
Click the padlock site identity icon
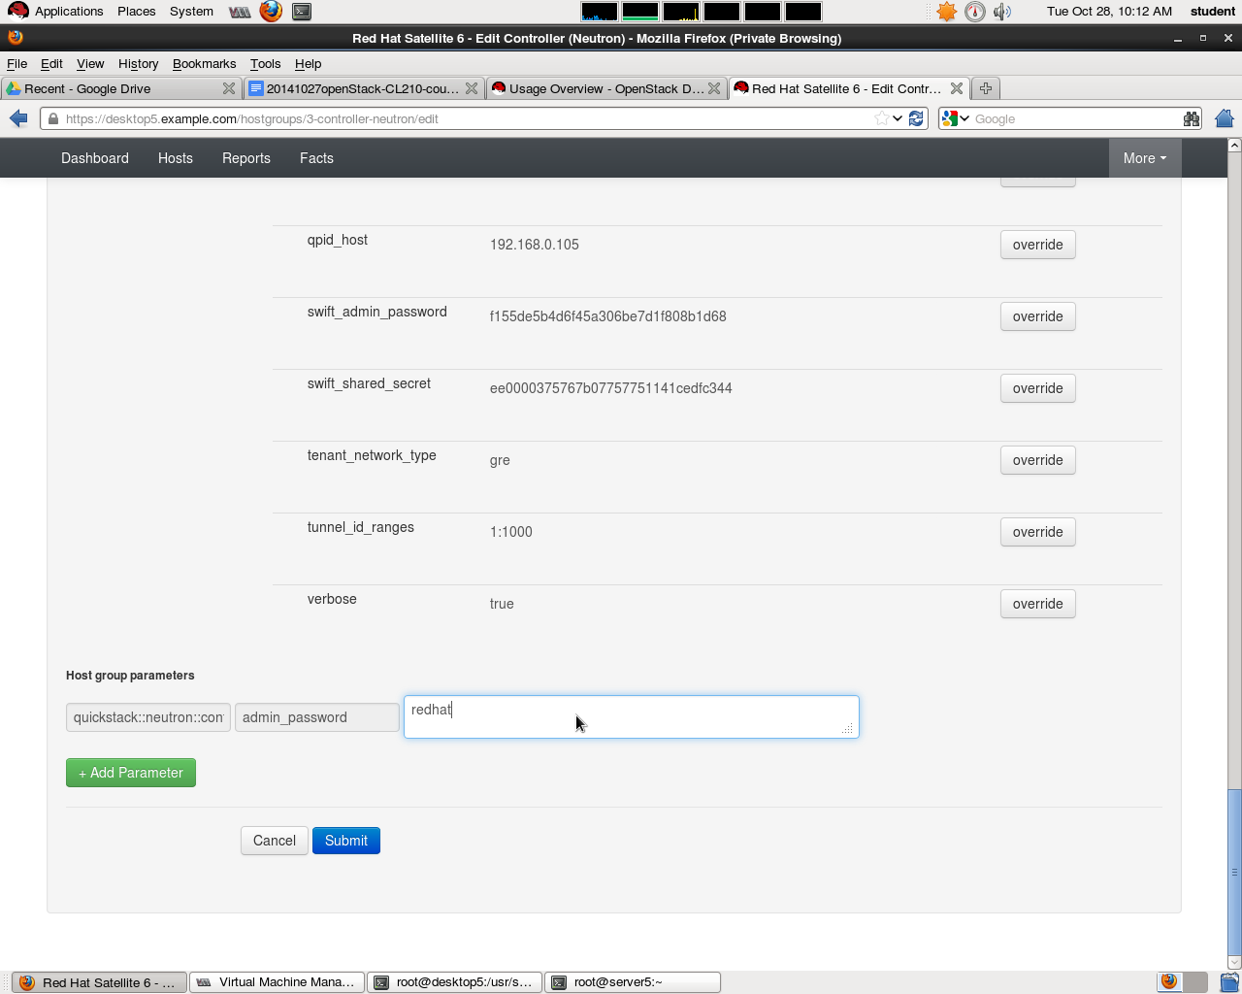(52, 118)
